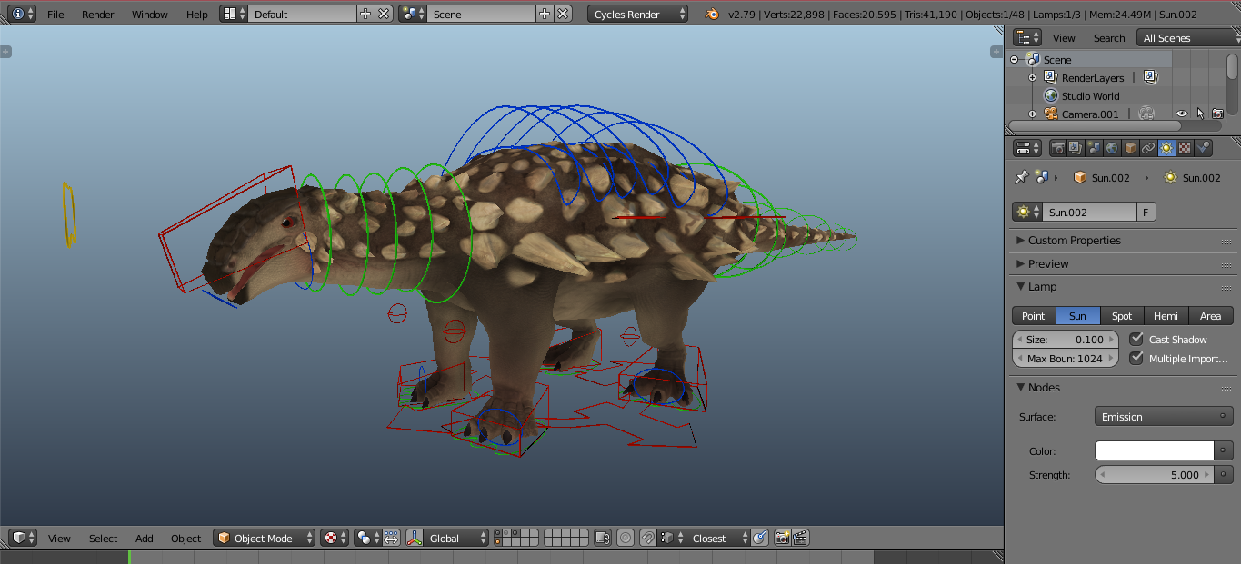Open the Render properties tab
The height and width of the screenshot is (564, 1241).
point(1058,148)
